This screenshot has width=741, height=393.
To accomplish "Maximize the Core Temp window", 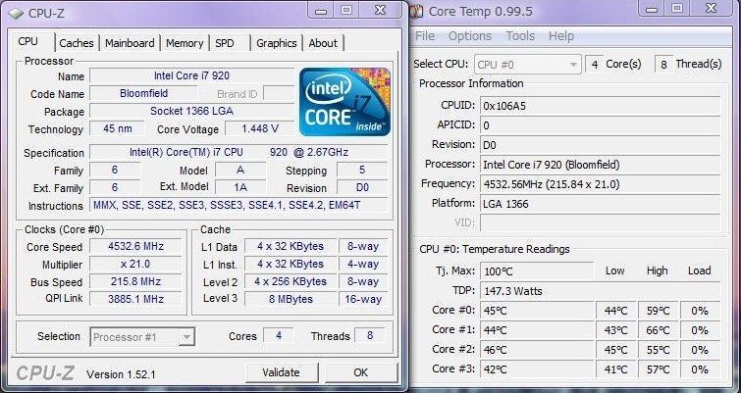I will [x=677, y=9].
